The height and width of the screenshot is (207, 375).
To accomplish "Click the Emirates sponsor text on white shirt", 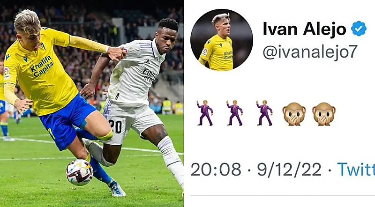I will coord(150,75).
